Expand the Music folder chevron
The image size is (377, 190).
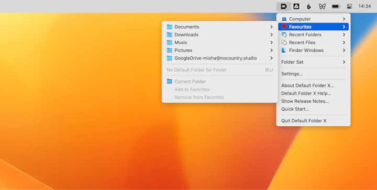pos(271,42)
